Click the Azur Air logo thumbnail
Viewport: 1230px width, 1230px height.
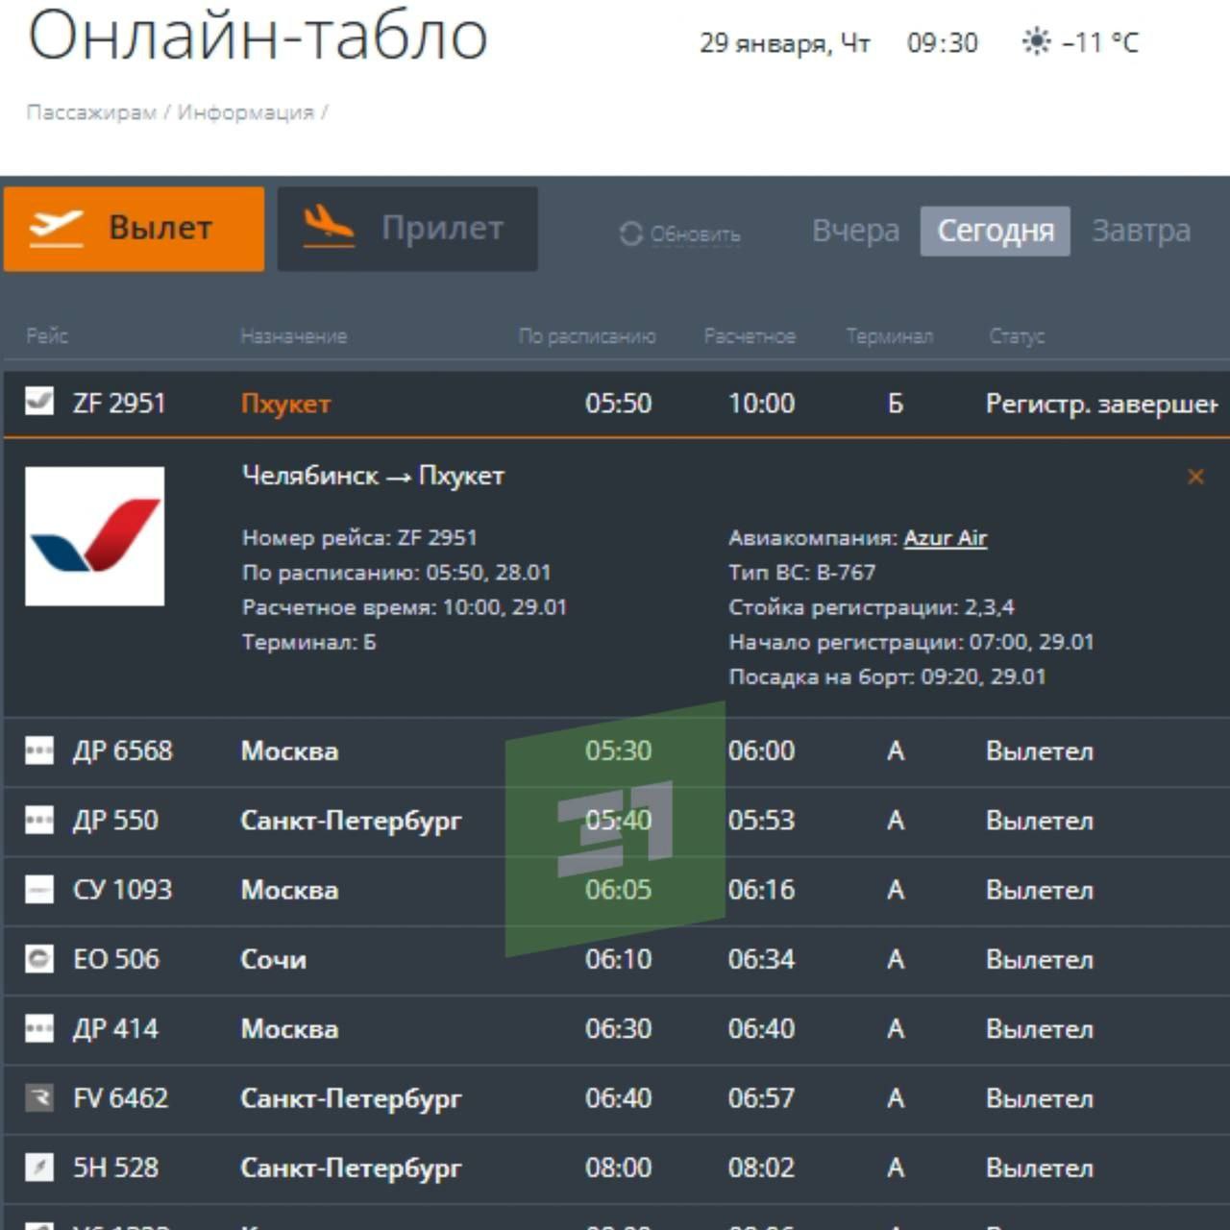click(94, 536)
